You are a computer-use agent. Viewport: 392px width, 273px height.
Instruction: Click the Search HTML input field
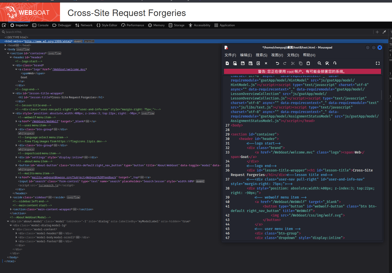tap(50, 32)
